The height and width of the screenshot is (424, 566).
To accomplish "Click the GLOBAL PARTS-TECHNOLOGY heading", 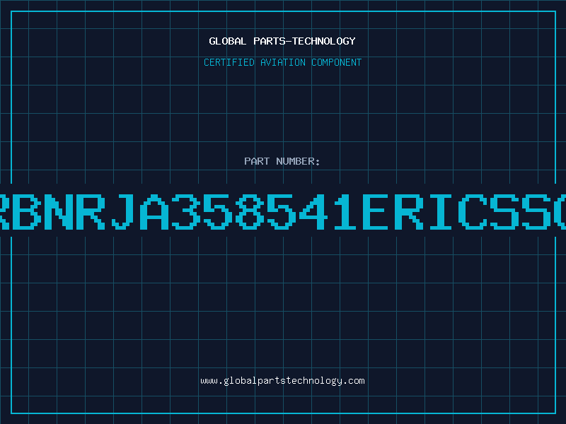I will click(x=282, y=41).
